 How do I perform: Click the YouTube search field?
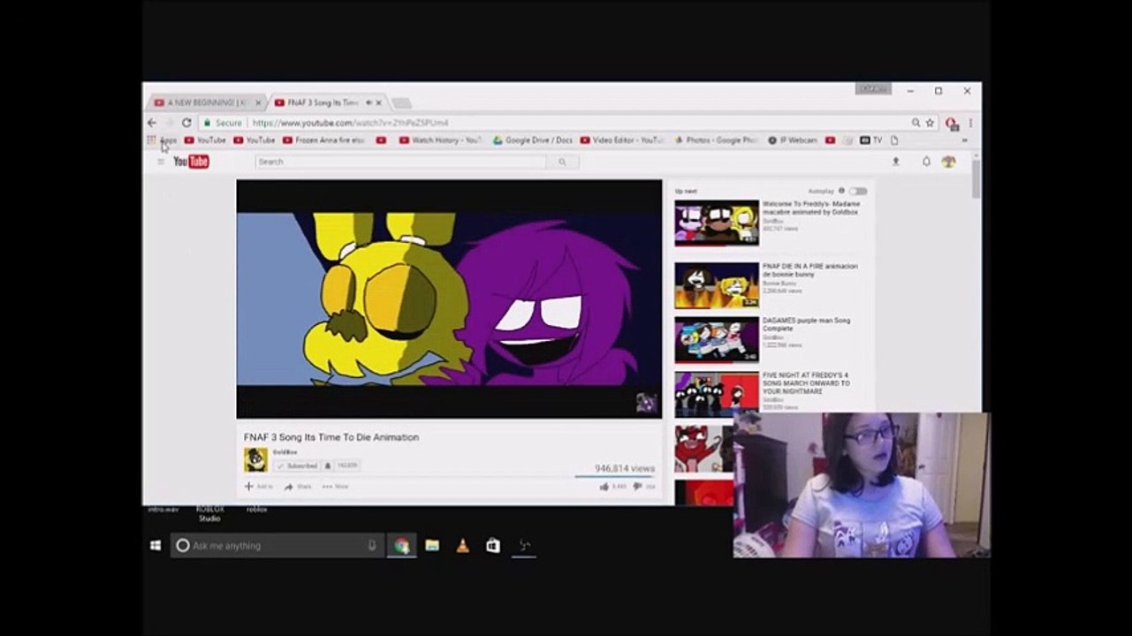400,162
